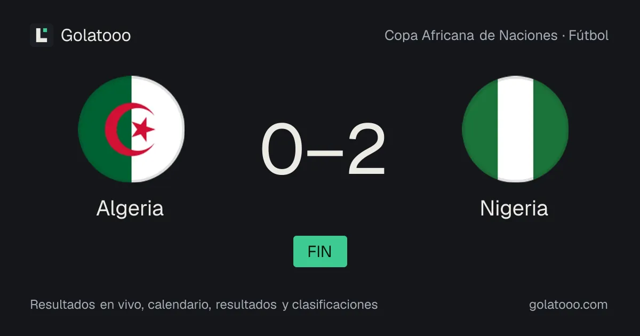Screen dimensions: 640x336
Task: Select the Fútbol sport label
Action: 589,36
